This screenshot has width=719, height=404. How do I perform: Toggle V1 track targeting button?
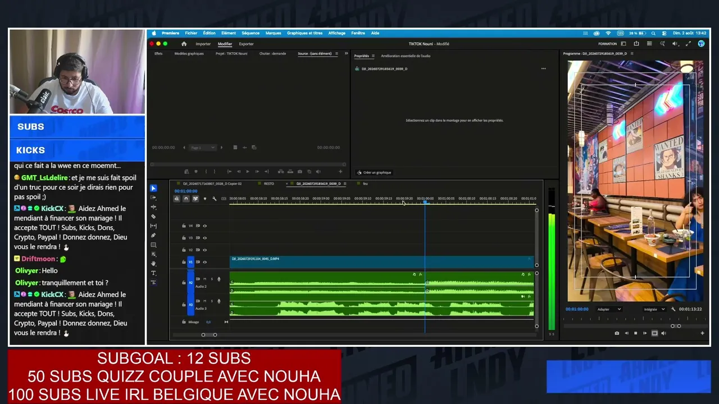[190, 262]
